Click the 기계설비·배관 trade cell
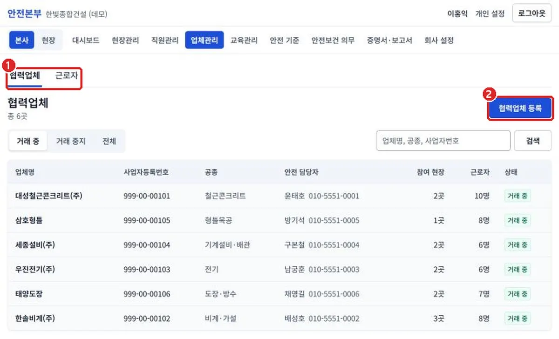The width and height of the screenshot is (559, 339). (227, 245)
